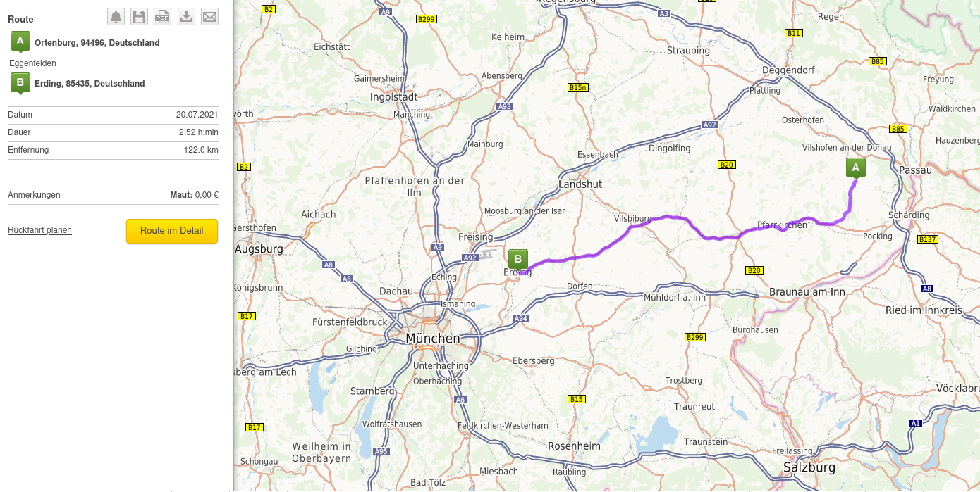Click München city label on map

(433, 339)
